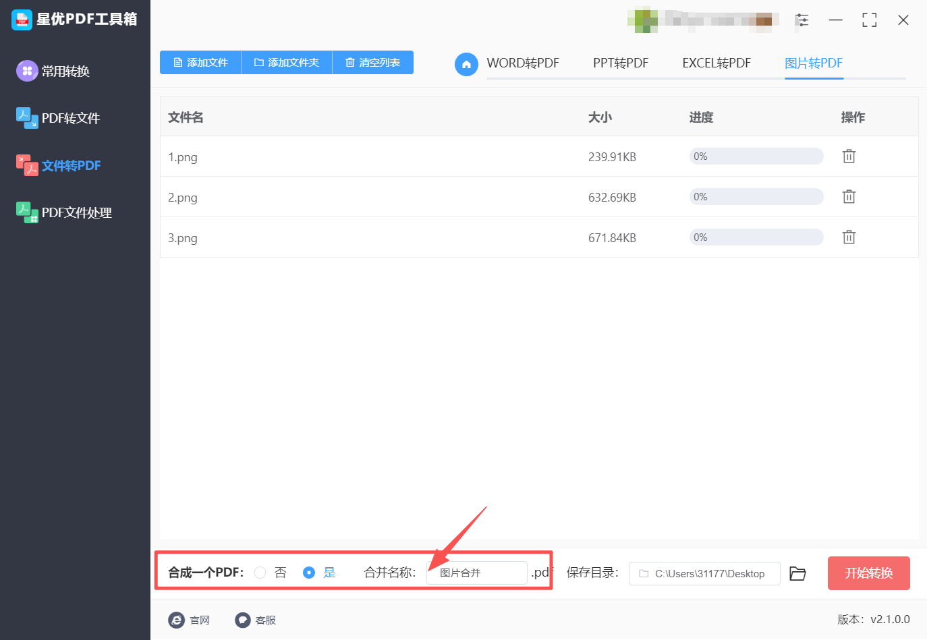Click the 常用转换 purple sidebar icon

(27, 70)
